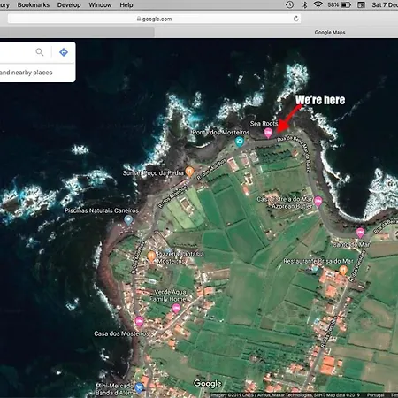Select the Pizzeria Fantasia restaurant marker
The height and width of the screenshot is (398, 398).
(151, 256)
